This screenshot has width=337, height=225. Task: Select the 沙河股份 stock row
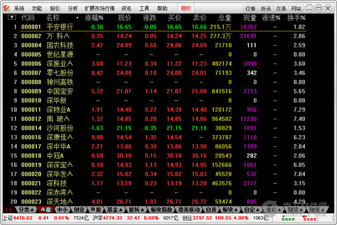159,128
